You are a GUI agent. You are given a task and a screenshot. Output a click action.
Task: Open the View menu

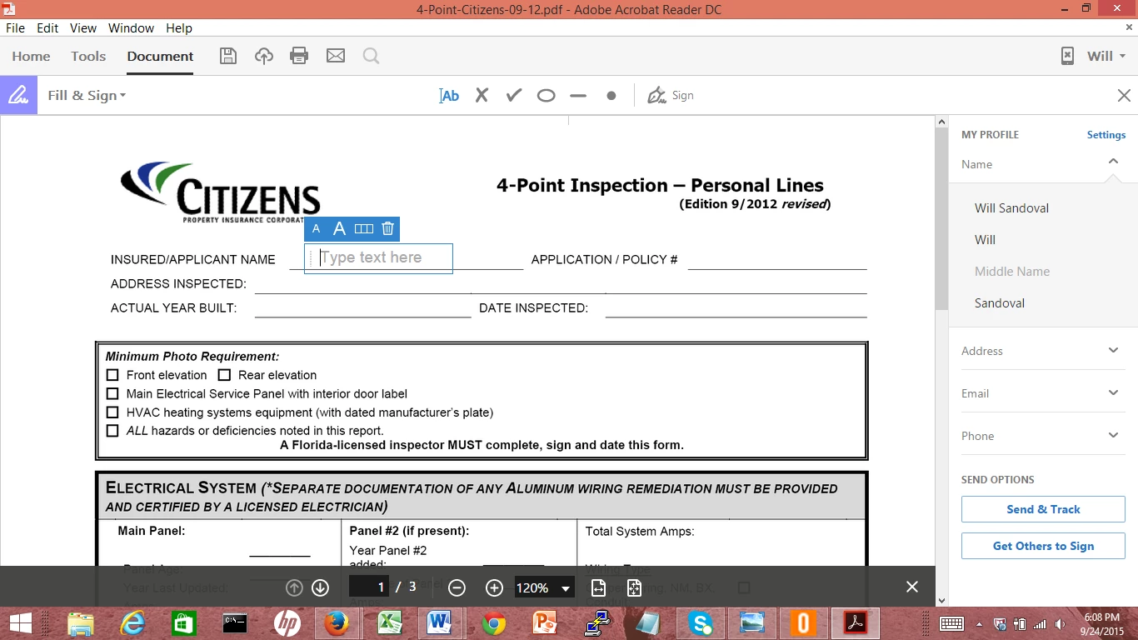[83, 27]
